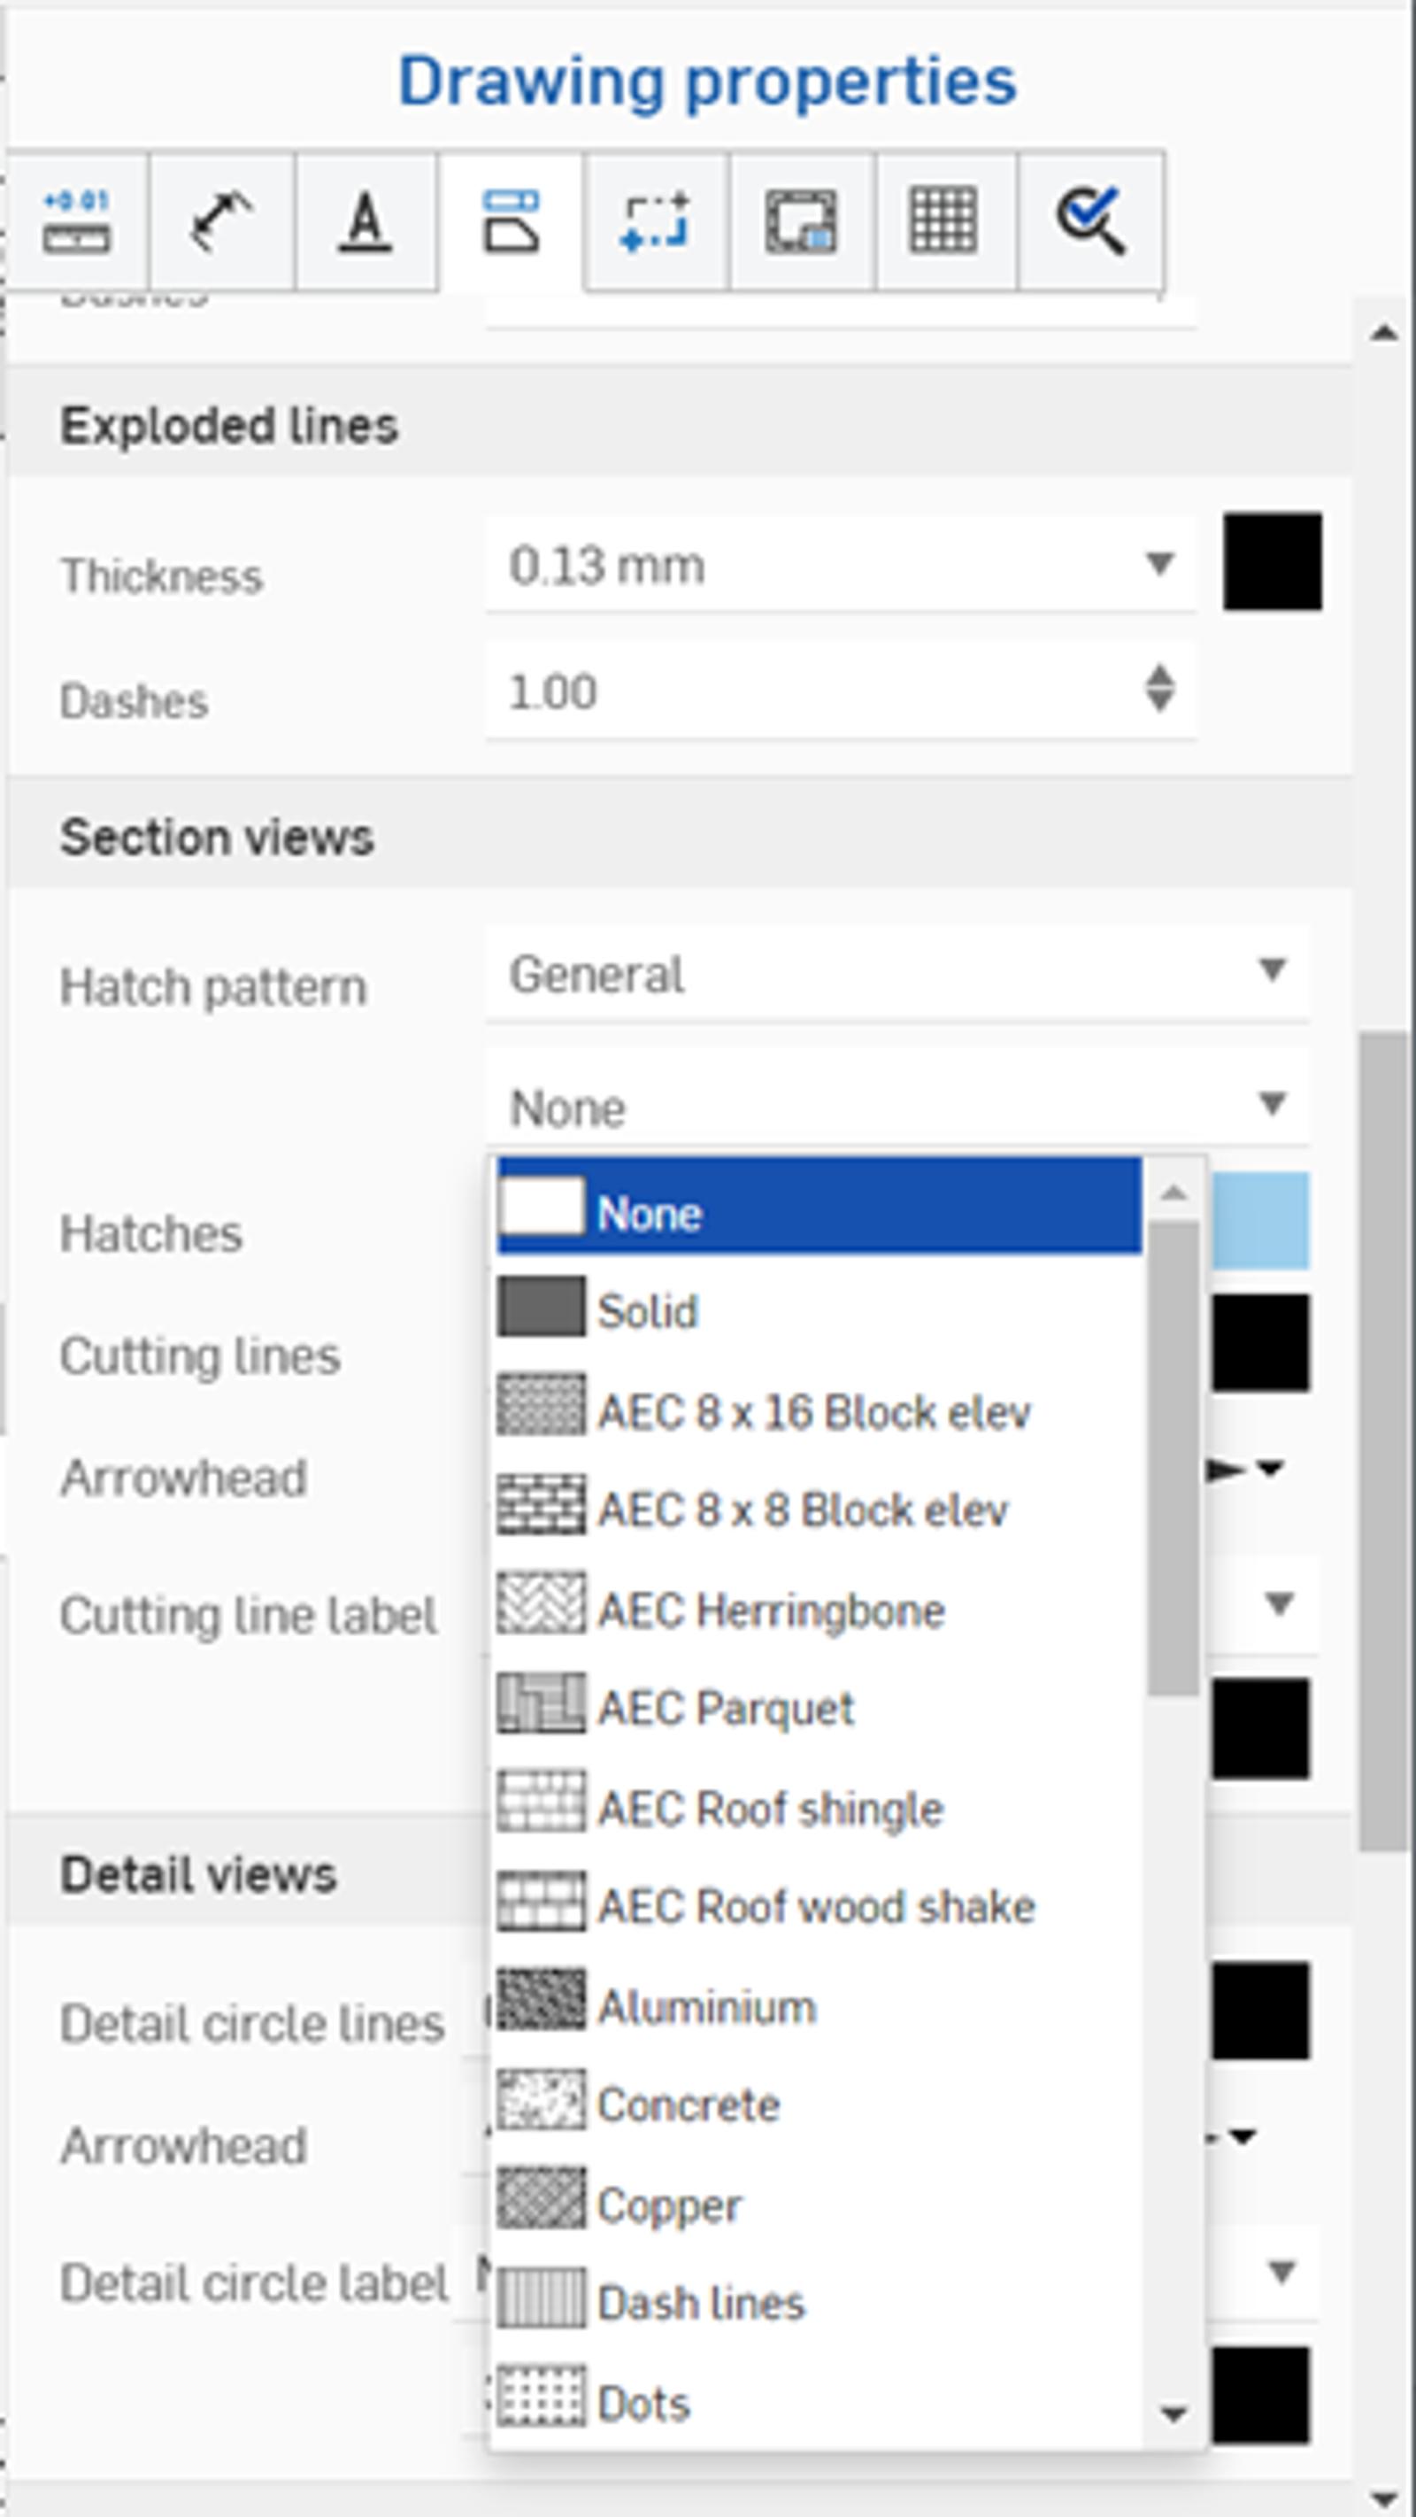Open the text annotation settings tab icon
The height and width of the screenshot is (2517, 1416).
[366, 222]
